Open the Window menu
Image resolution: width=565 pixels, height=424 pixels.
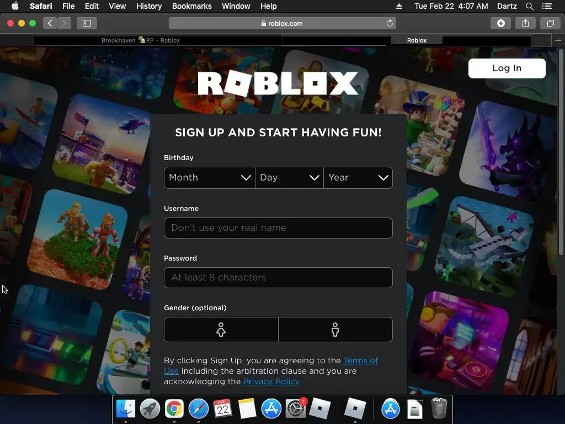(x=236, y=6)
